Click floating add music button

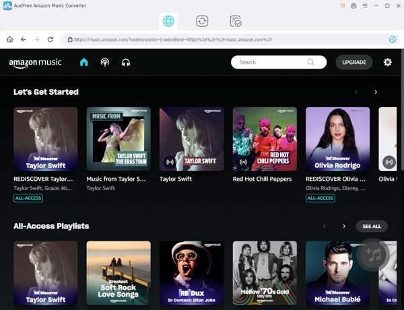373,255
